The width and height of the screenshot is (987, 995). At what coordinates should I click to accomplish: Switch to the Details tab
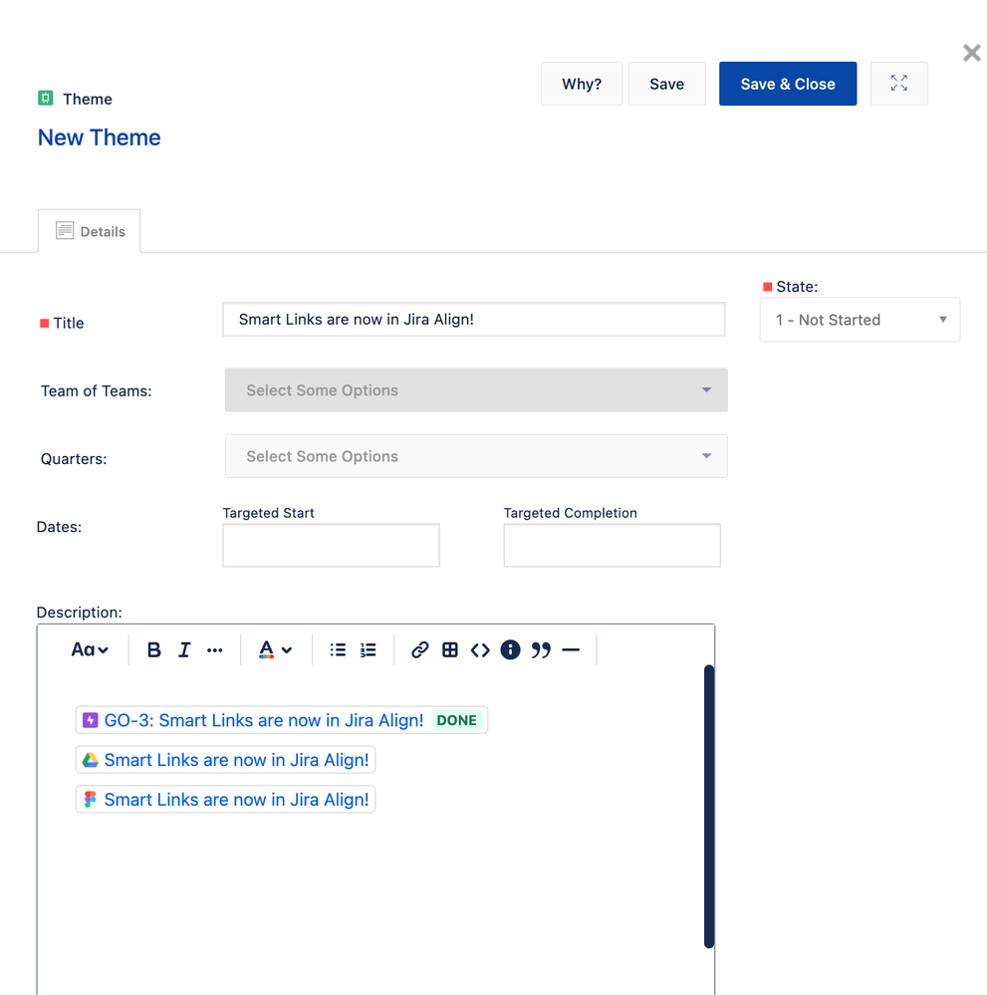(x=89, y=231)
